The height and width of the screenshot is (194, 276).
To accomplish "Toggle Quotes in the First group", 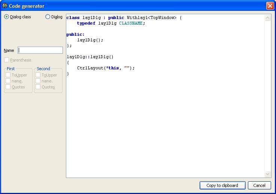I will pyautogui.click(x=8, y=87).
